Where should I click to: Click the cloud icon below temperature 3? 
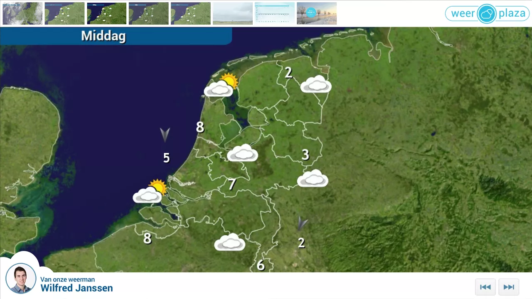coord(313,178)
